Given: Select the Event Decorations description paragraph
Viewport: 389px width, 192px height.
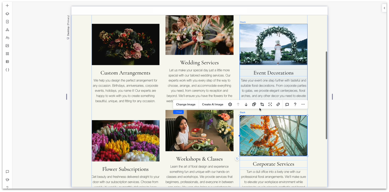Looking at the screenshot, I should pyautogui.click(x=273, y=88).
